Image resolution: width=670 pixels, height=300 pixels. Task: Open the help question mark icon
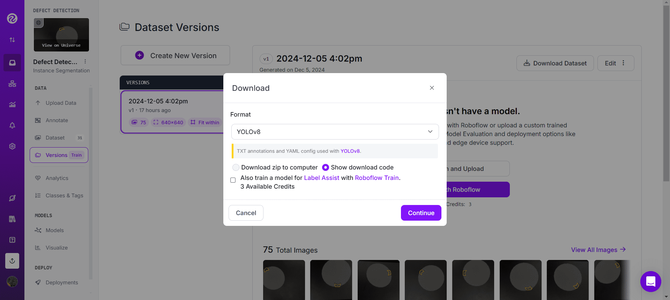tap(12, 240)
